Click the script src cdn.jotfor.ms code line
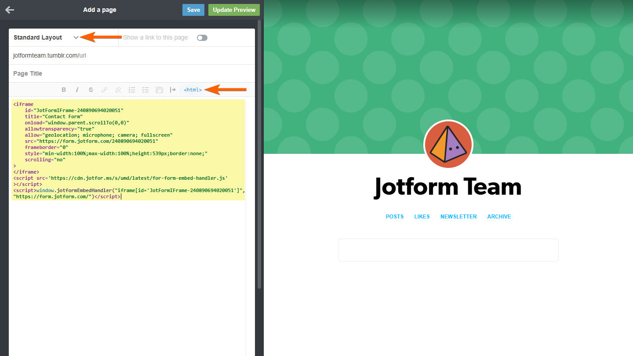The width and height of the screenshot is (633, 356). [x=120, y=178]
